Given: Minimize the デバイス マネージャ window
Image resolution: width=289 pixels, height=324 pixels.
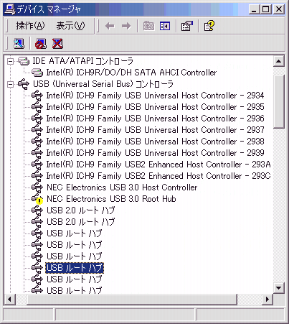Looking at the screenshot, I should tap(254, 9).
